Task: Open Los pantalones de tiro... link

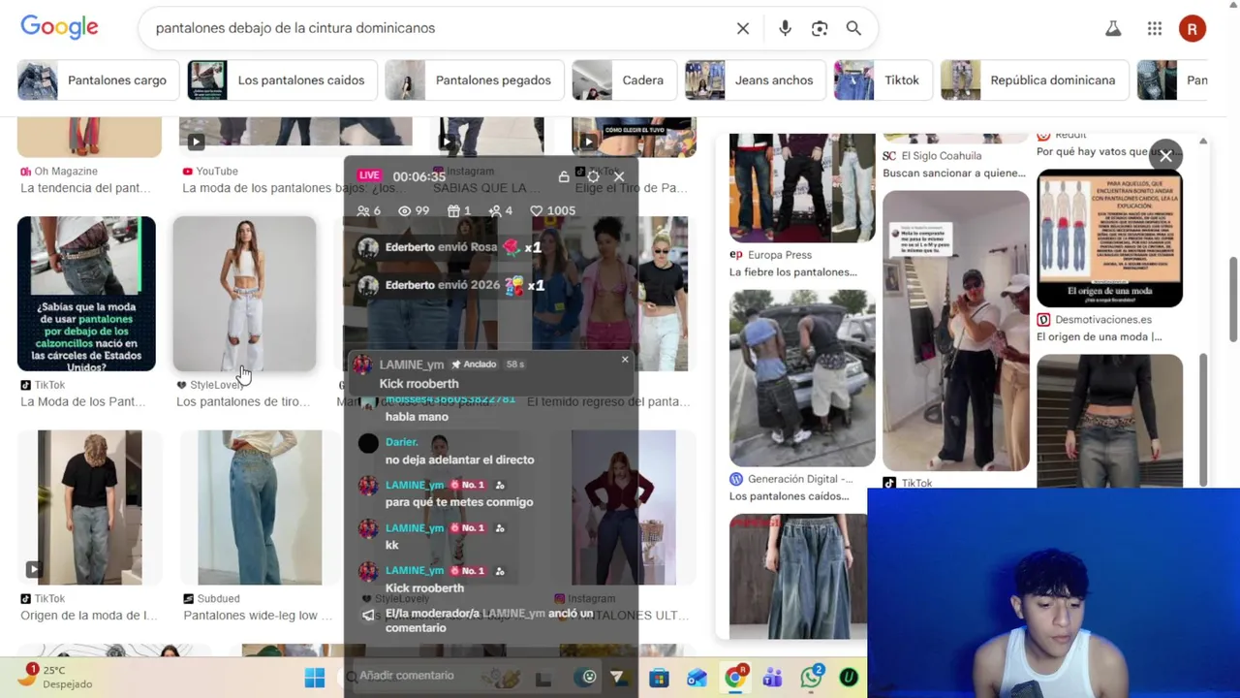Action: pos(243,402)
